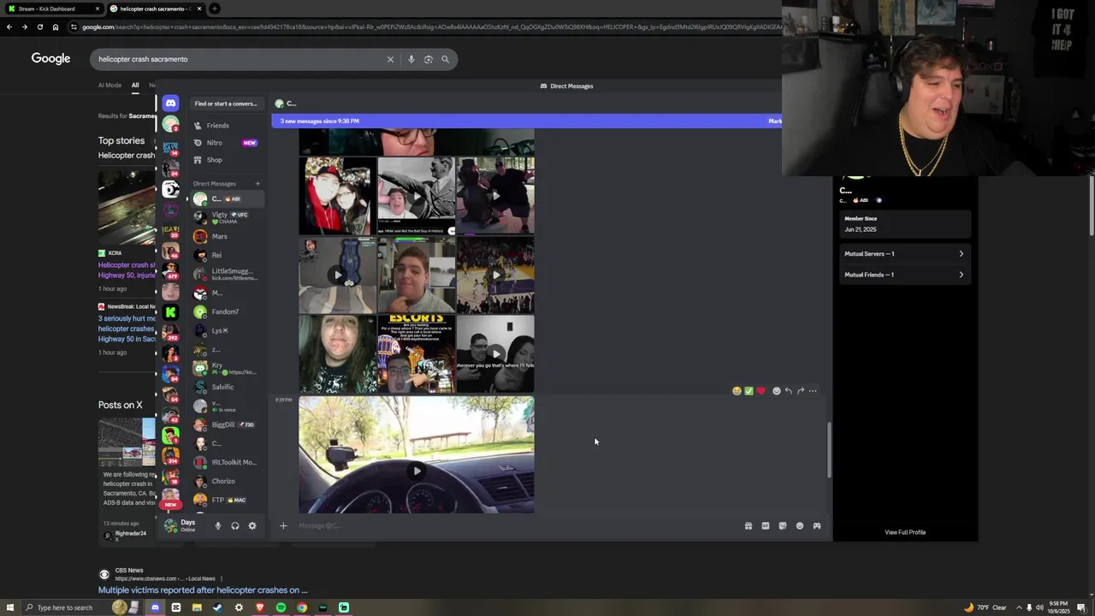Viewport: 1095px width, 616px height.
Task: Click the reply arrow on message
Action: [789, 391]
